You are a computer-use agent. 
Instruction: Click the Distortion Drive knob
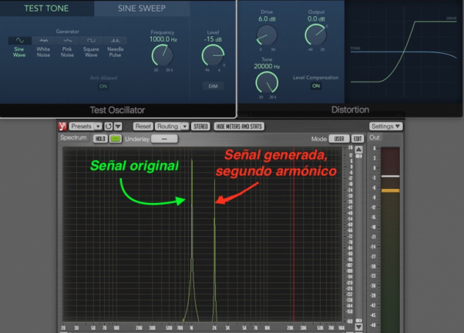click(x=267, y=35)
